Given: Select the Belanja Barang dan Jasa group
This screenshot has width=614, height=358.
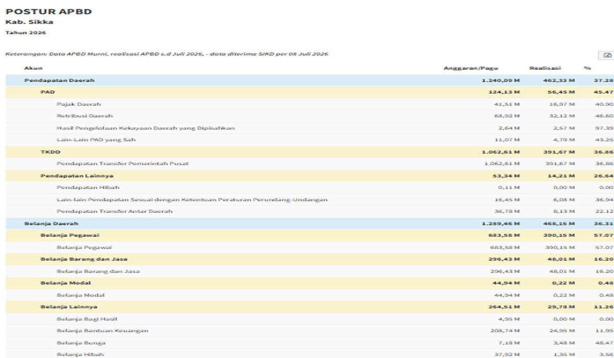Looking at the screenshot, I should pos(310,259).
